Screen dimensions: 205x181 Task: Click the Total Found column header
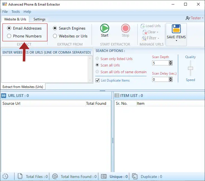tap(98, 103)
